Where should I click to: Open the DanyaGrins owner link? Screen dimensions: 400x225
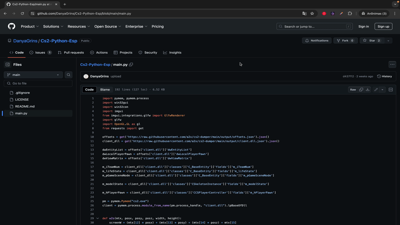tap(25, 41)
